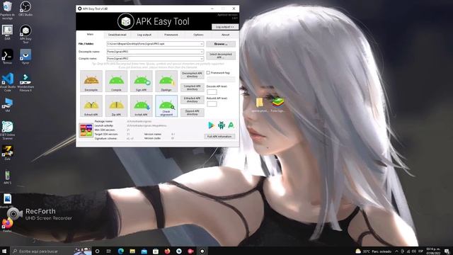This screenshot has height=255, width=453.
Task: Click the Extract APK icon button
Action: click(x=91, y=106)
